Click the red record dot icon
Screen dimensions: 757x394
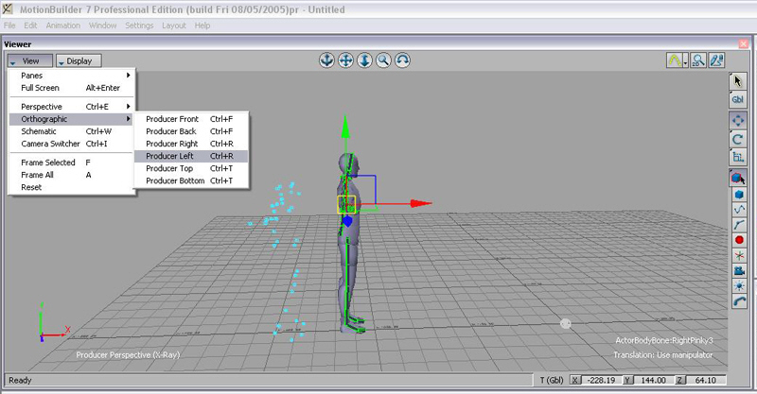click(x=738, y=240)
